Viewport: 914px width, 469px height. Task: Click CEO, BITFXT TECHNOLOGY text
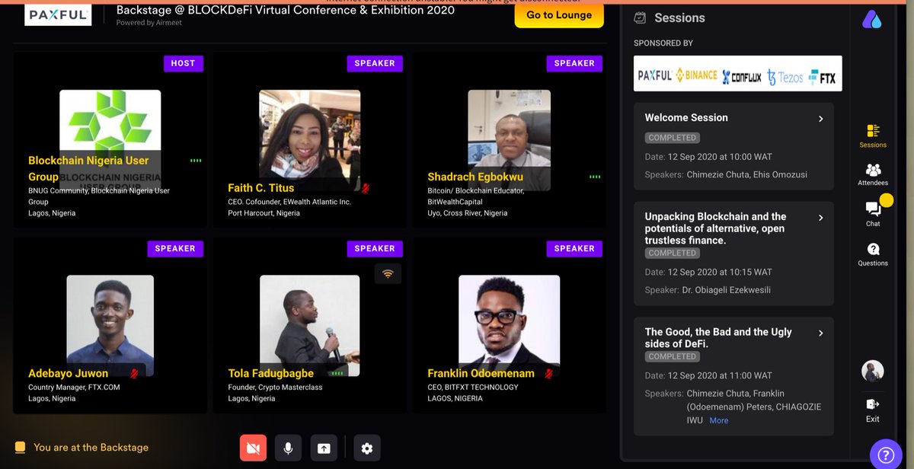coord(473,388)
